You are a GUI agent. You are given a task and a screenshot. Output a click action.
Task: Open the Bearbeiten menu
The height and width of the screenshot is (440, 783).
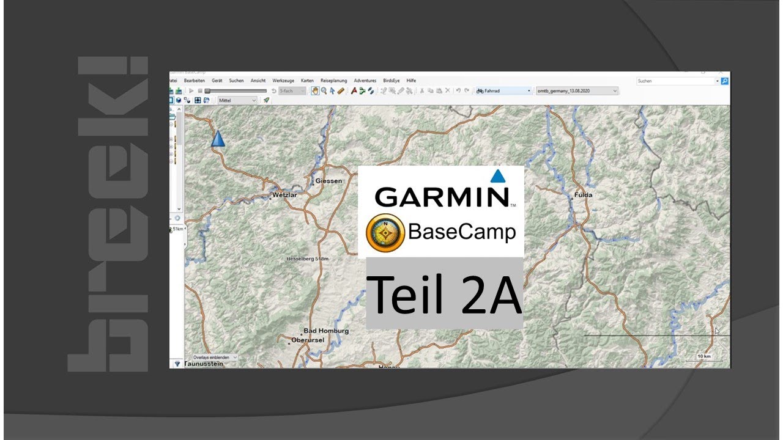coord(195,81)
